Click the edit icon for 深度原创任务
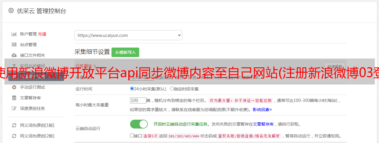Viewport: 379px width, 143px height. click(14, 108)
